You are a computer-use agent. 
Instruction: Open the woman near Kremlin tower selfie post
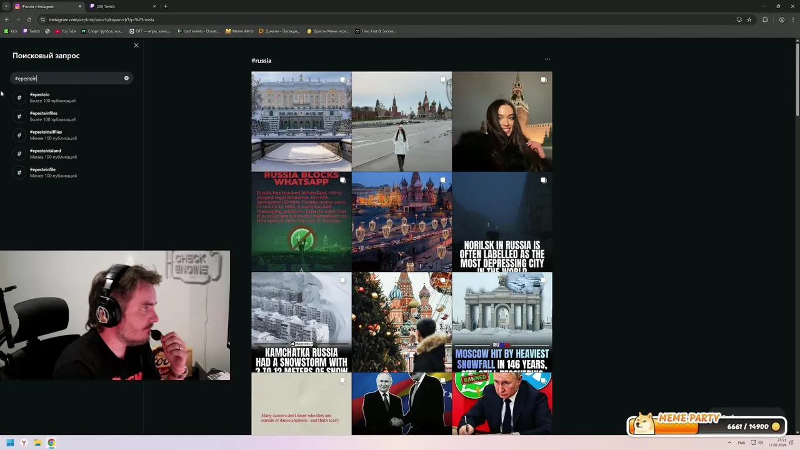coord(502,121)
